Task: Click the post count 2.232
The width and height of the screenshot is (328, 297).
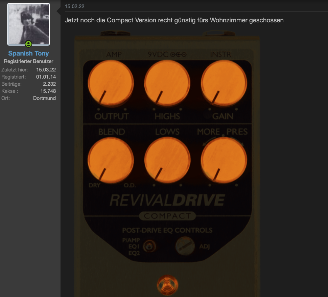Action: point(49,84)
